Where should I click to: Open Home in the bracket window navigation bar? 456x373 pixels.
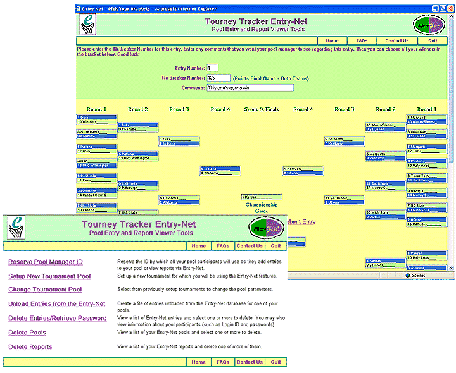click(332, 41)
